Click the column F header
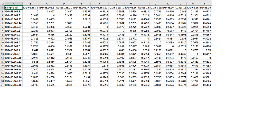This screenshot has height=121, width=263. pos(99,4)
